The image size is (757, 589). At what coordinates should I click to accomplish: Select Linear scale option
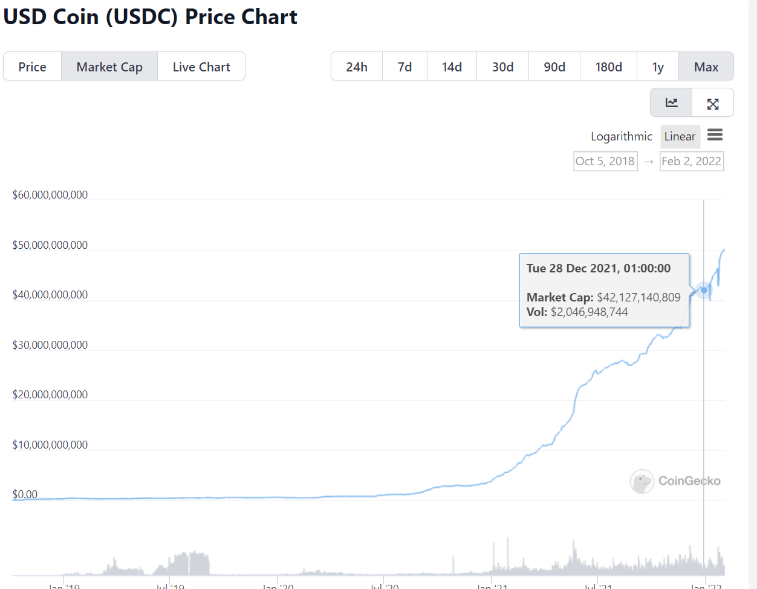click(x=680, y=136)
